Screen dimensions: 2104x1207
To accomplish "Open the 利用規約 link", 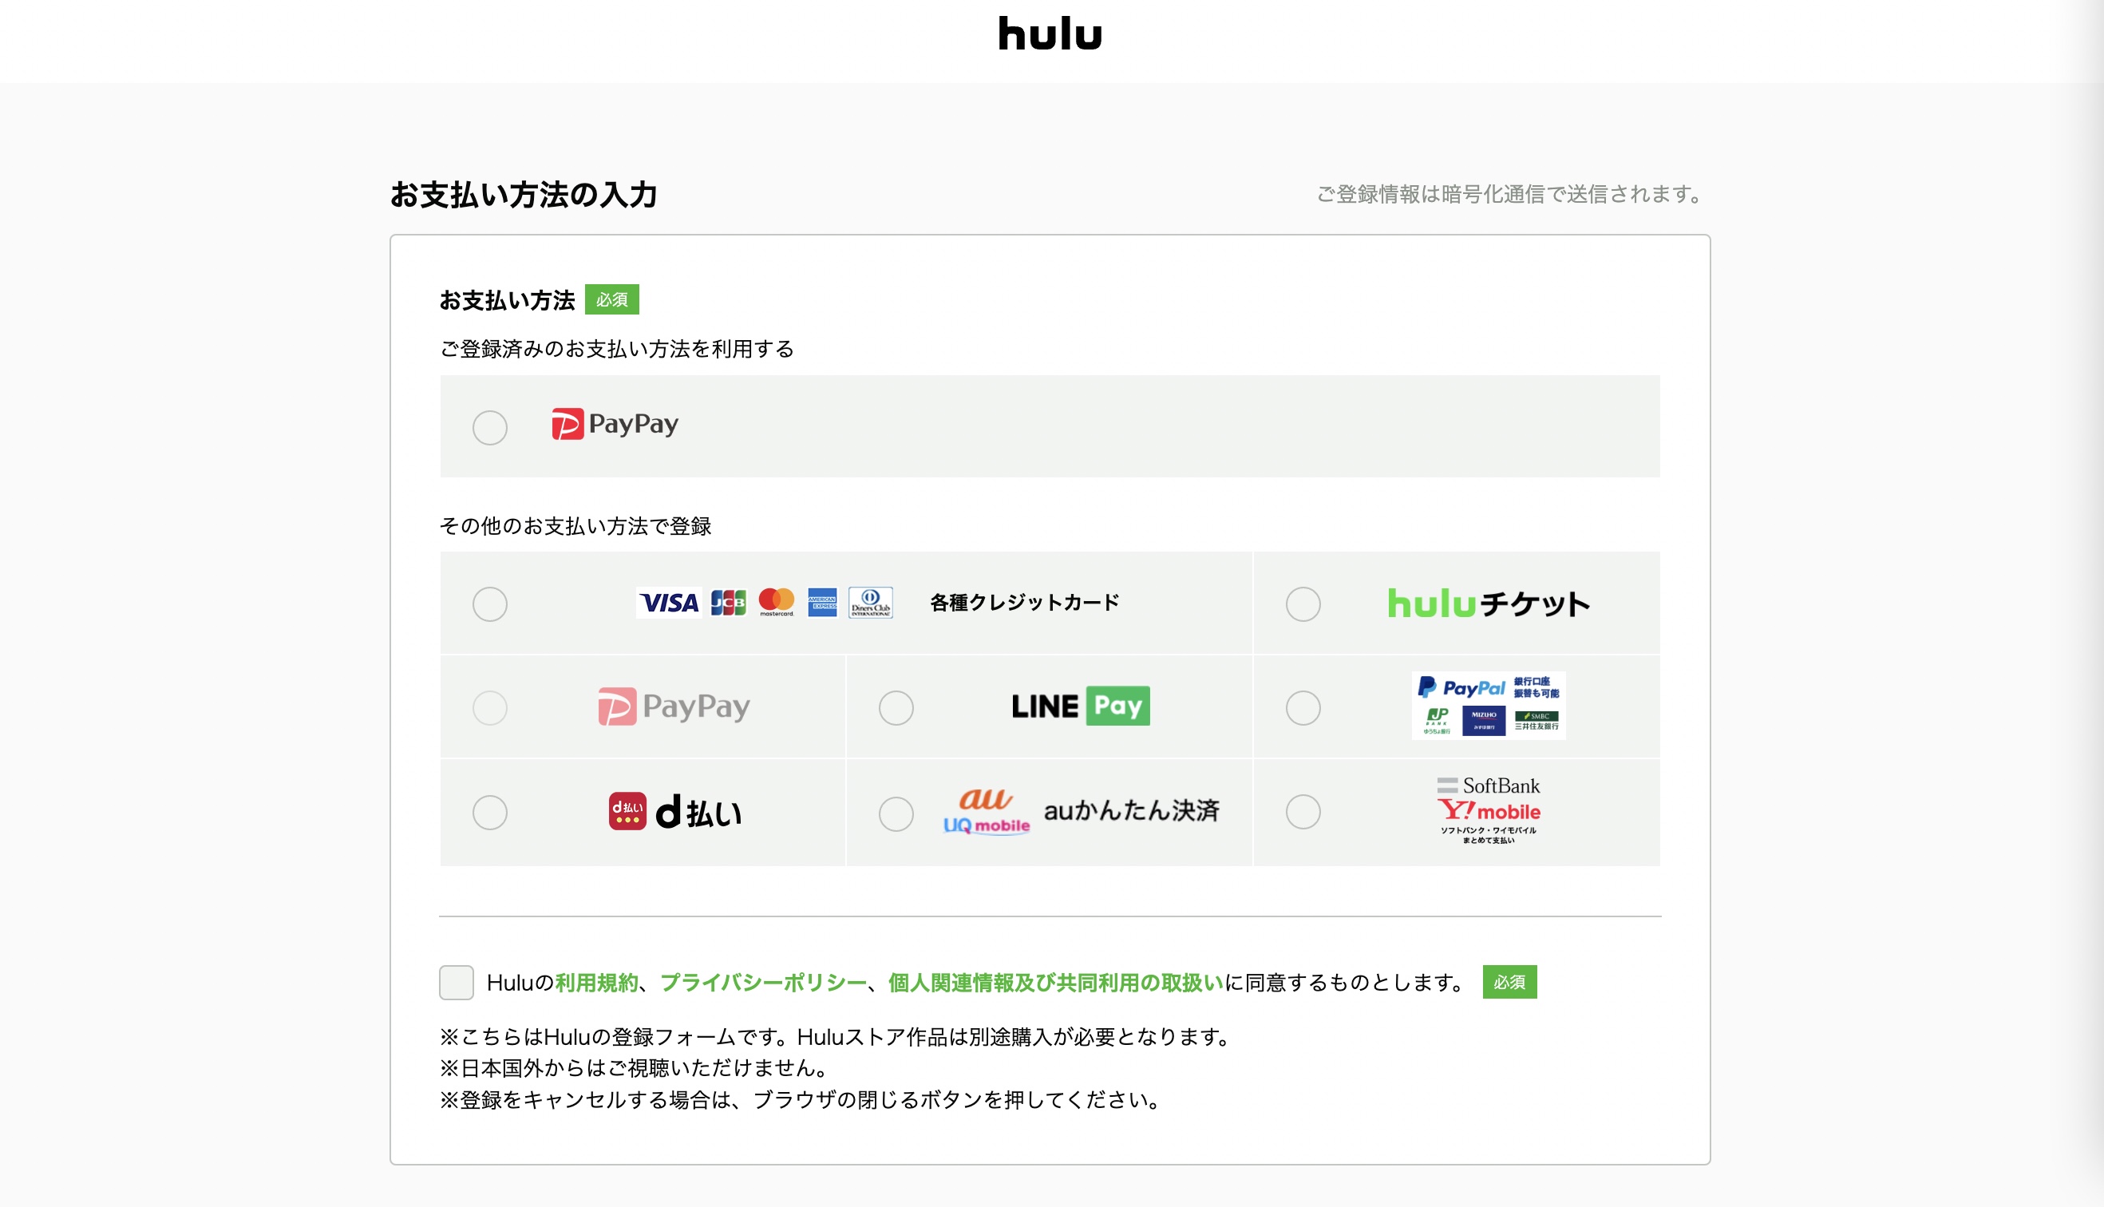I will click(597, 983).
